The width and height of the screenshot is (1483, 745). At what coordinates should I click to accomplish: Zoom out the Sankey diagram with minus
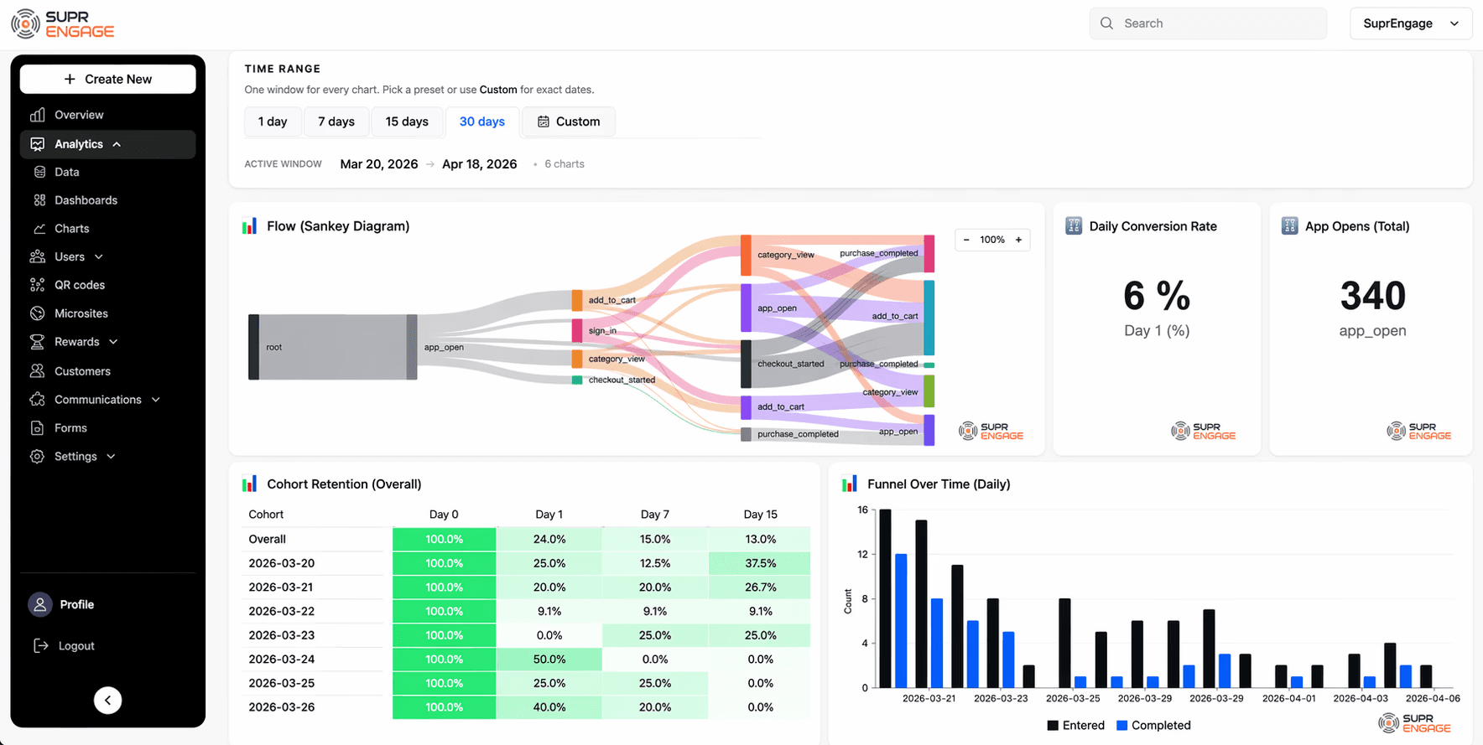coord(966,240)
